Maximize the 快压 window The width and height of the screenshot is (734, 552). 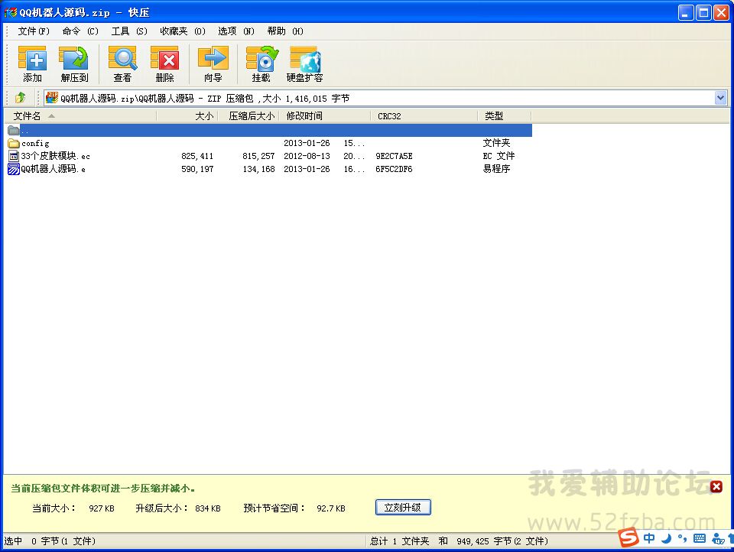[x=703, y=13]
